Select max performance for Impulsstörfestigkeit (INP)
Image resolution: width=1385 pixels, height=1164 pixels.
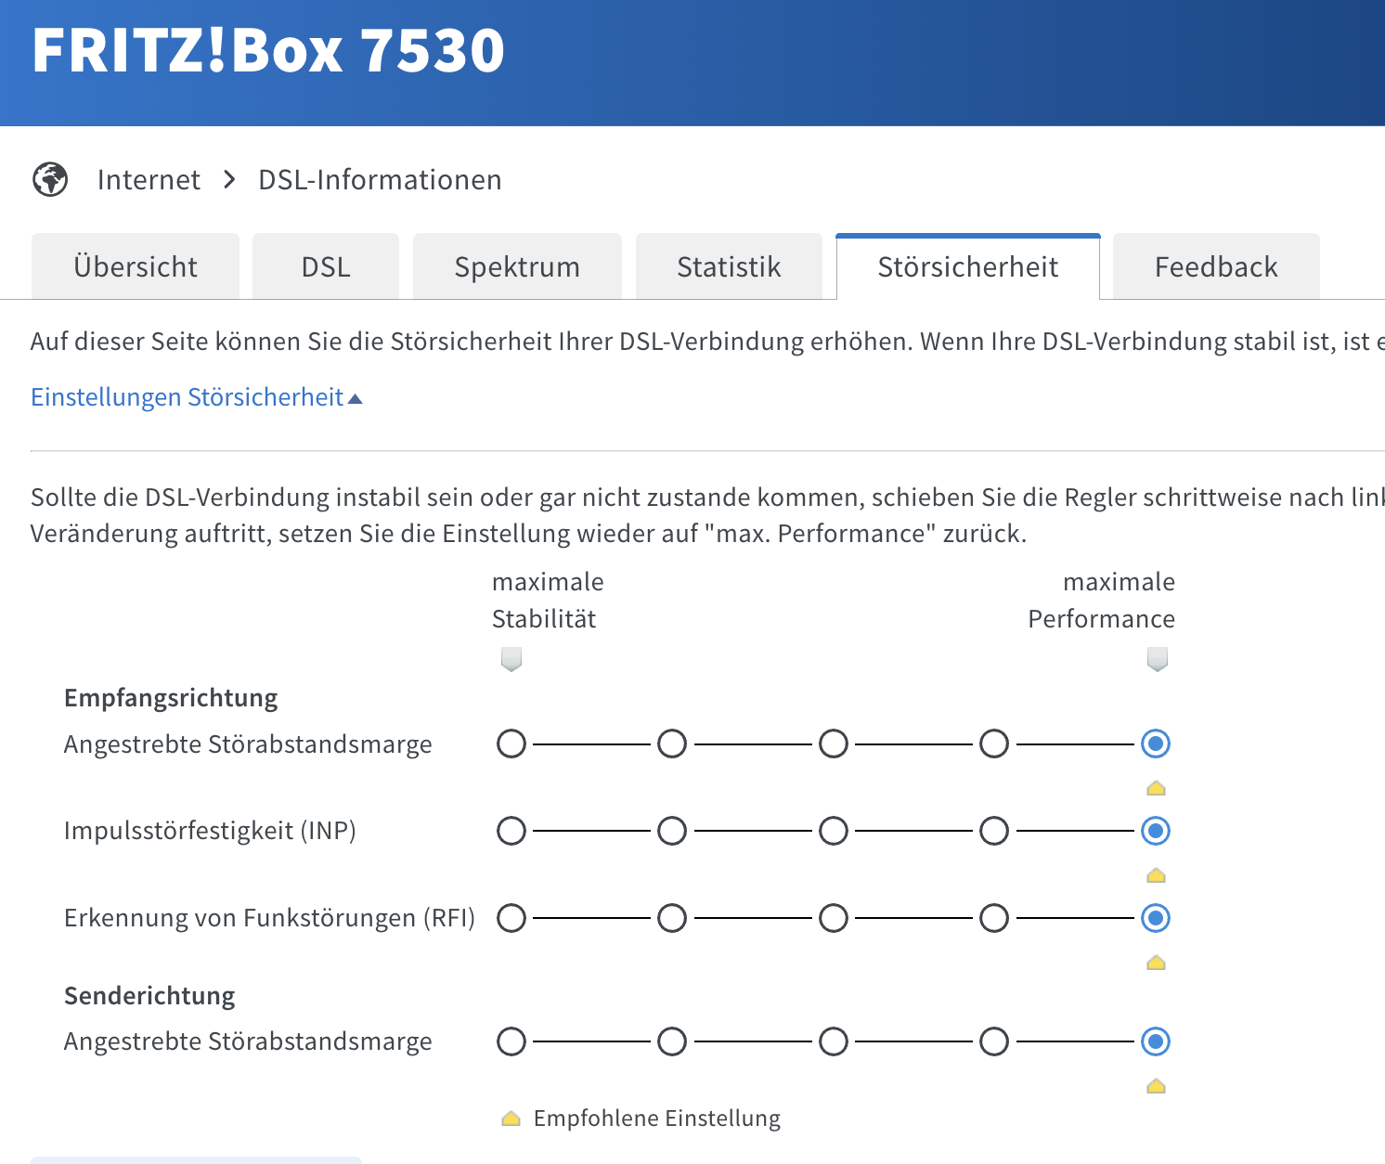point(1156,831)
